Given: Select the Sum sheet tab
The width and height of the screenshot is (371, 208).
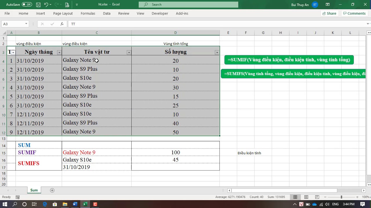Looking at the screenshot, I should 34,190.
